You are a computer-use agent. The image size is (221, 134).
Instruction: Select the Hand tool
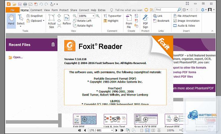pyautogui.click(x=11, y=21)
